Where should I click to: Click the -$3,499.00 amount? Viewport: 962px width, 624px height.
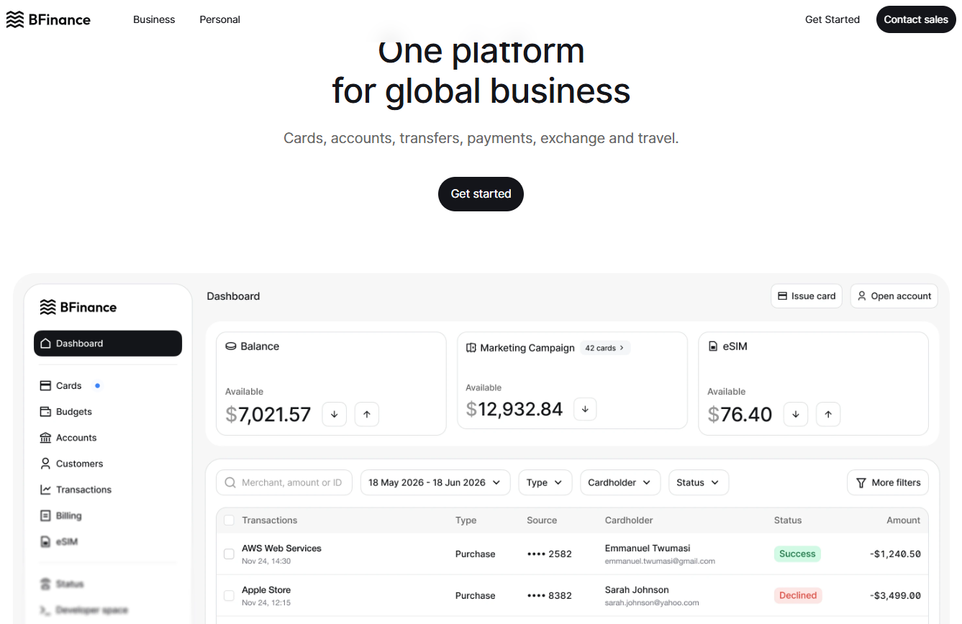(895, 595)
